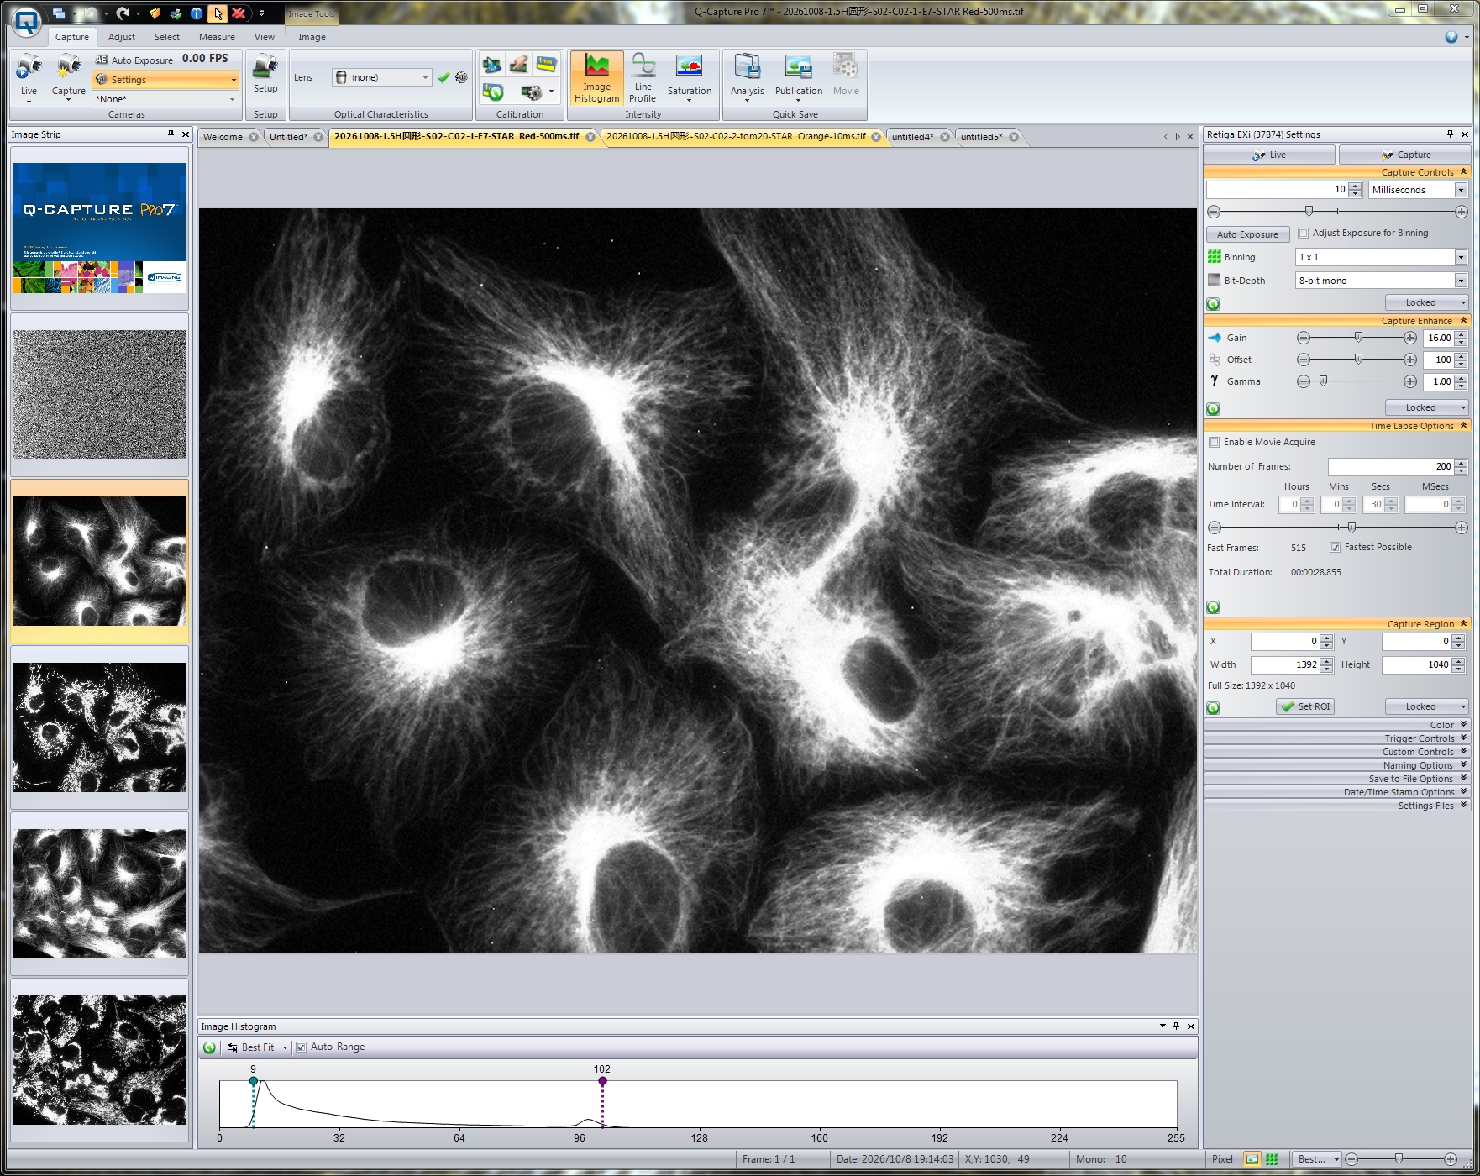This screenshot has height=1176, width=1480.
Task: Click the Number of Frames input field
Action: pyautogui.click(x=1390, y=466)
